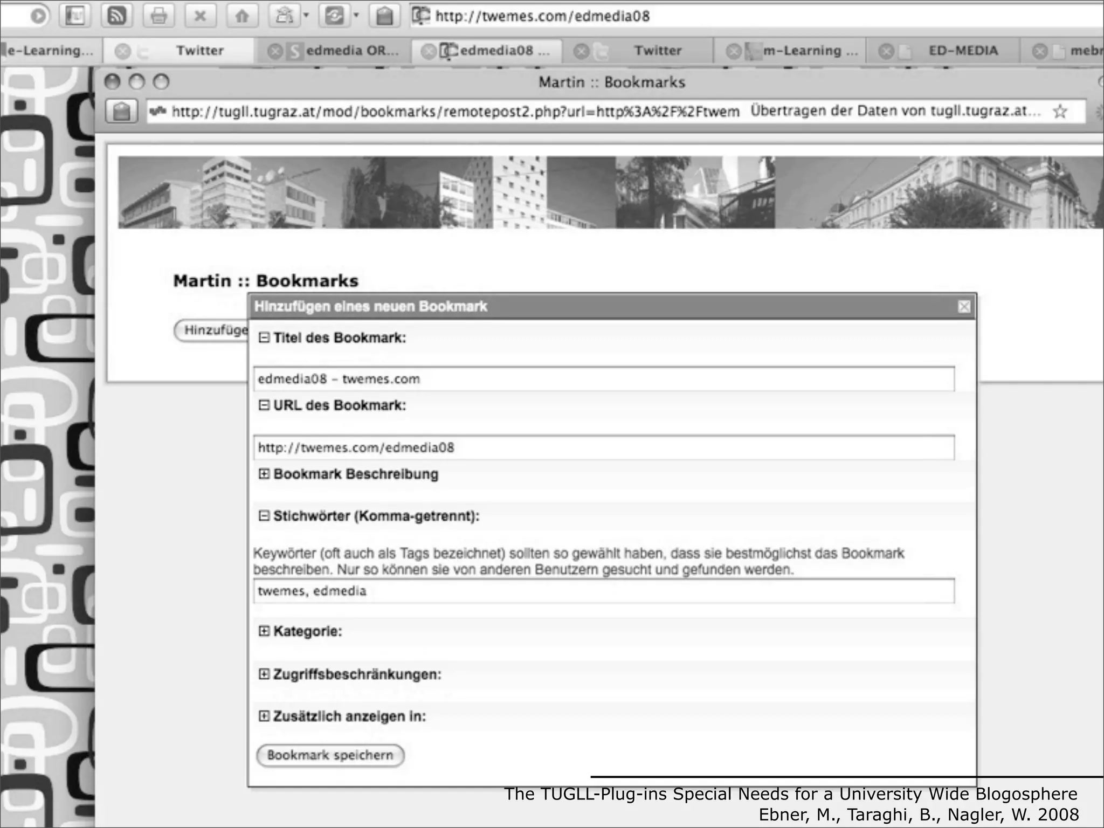1104x828 pixels.
Task: Switch to the ED-MEDIA tab
Action: [x=963, y=51]
